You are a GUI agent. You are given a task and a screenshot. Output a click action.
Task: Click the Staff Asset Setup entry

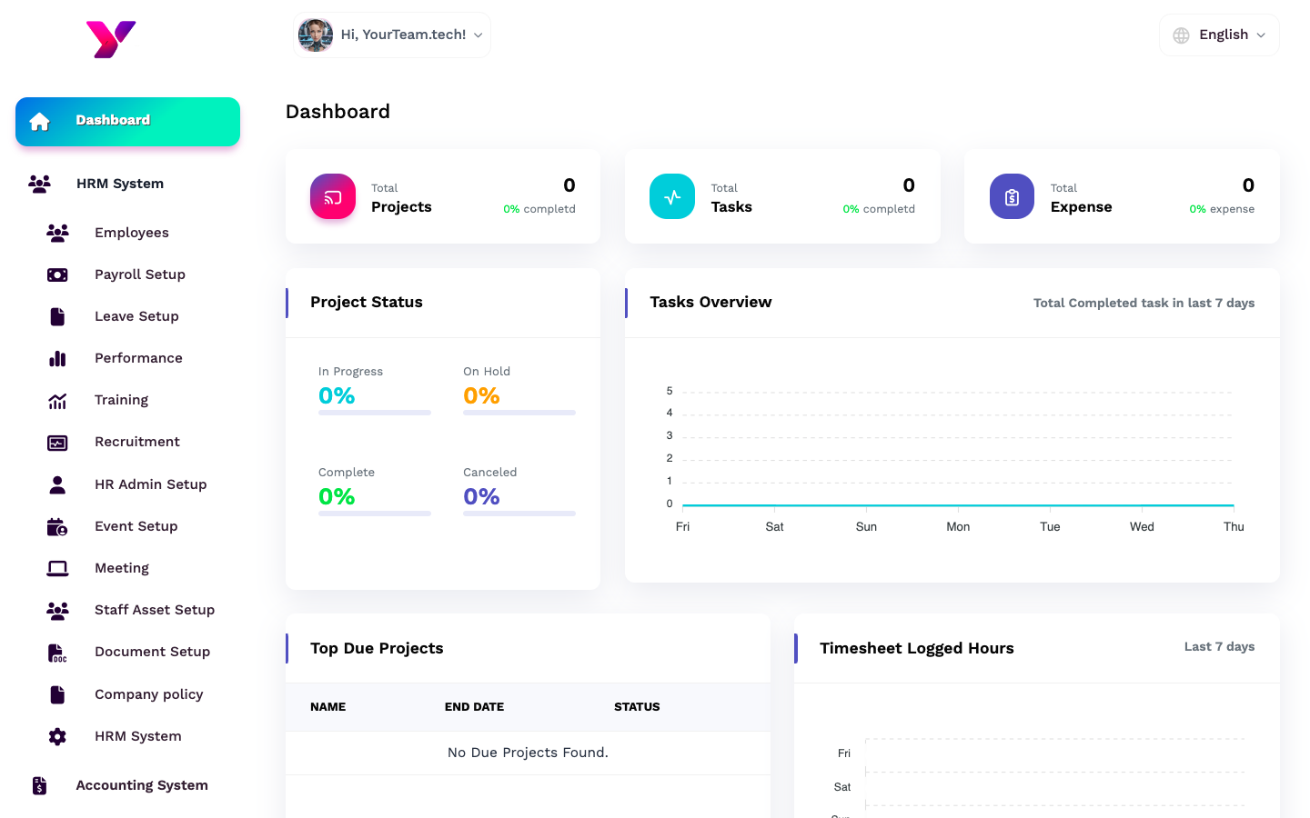(155, 610)
